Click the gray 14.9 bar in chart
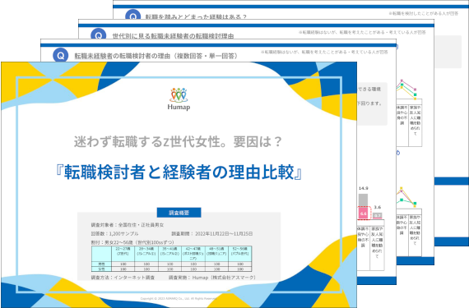Image resolution: width=469 pixels, height=308 pixels. click(x=363, y=200)
